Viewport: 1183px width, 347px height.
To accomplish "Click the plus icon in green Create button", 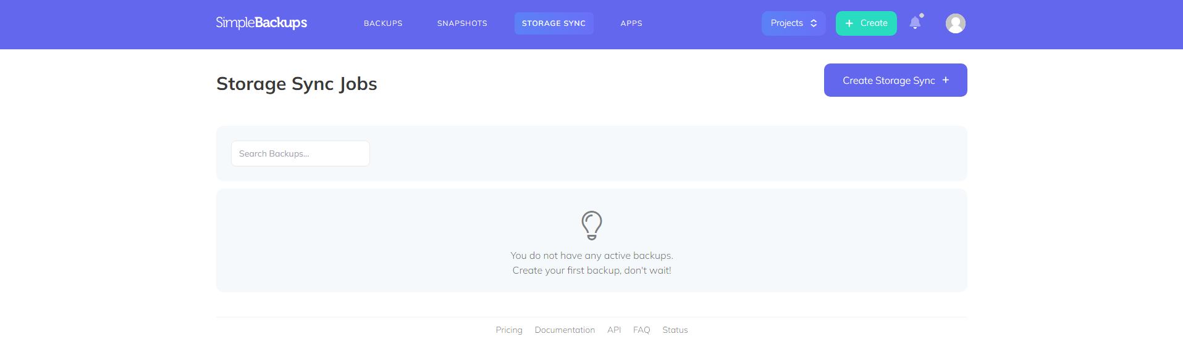I will pyautogui.click(x=849, y=23).
